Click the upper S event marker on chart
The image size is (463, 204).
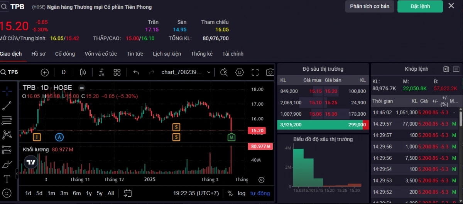(x=176, y=127)
